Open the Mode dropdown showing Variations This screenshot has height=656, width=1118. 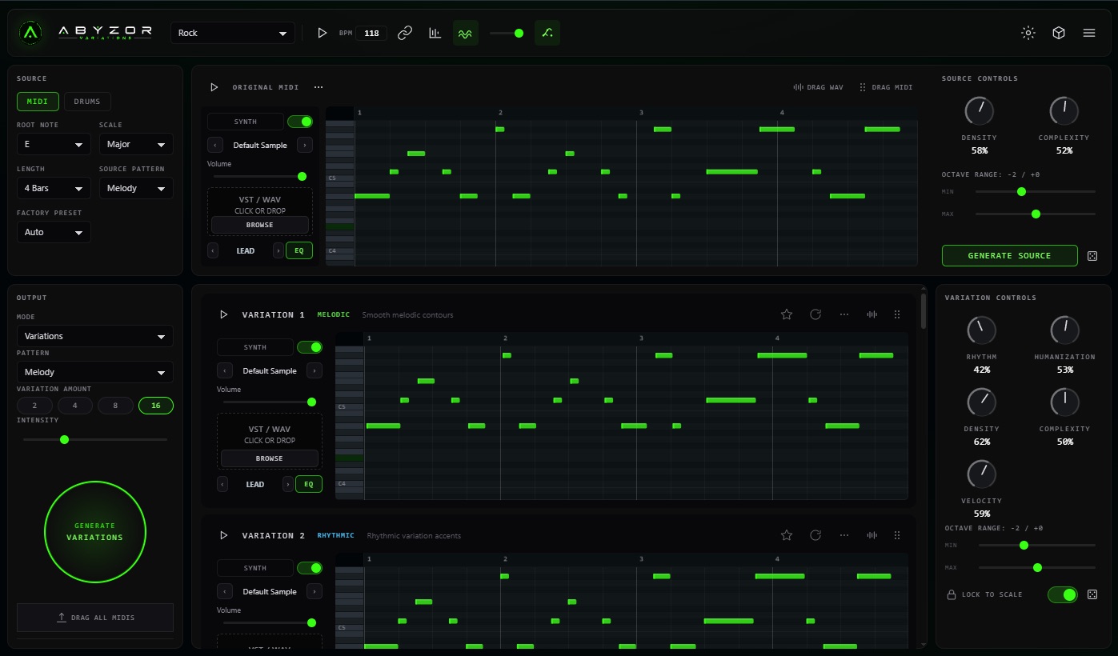94,336
